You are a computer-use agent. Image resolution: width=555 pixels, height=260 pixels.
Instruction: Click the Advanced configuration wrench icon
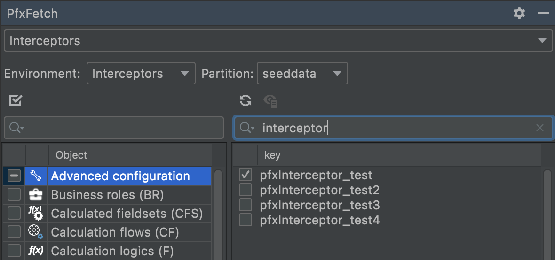36,176
